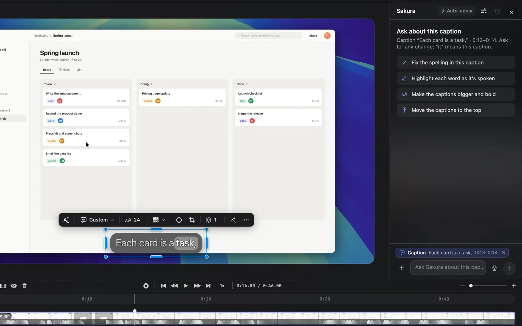Zoom in the timeline with plus

click(x=514, y=286)
